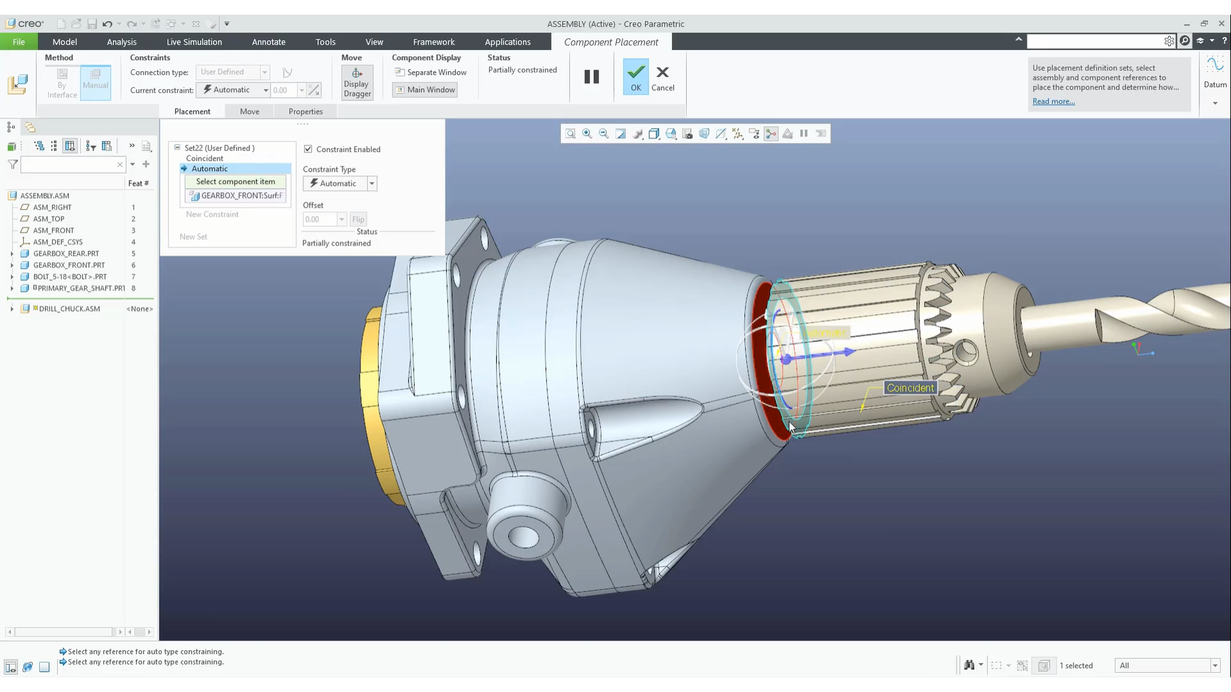Click the Tree Columns display icon
The width and height of the screenshot is (1231, 692).
click(70, 146)
